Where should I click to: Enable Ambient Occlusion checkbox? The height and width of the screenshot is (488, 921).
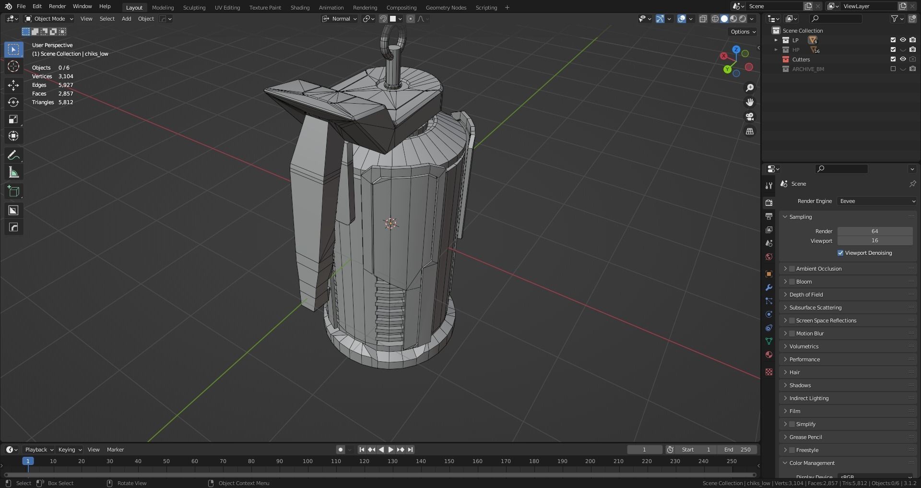click(792, 269)
